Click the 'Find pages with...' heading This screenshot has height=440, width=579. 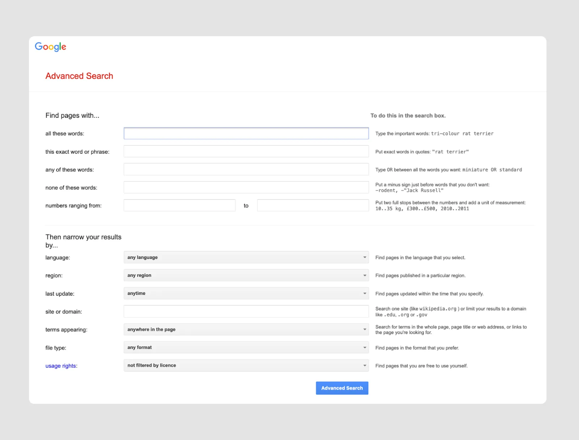tap(72, 116)
